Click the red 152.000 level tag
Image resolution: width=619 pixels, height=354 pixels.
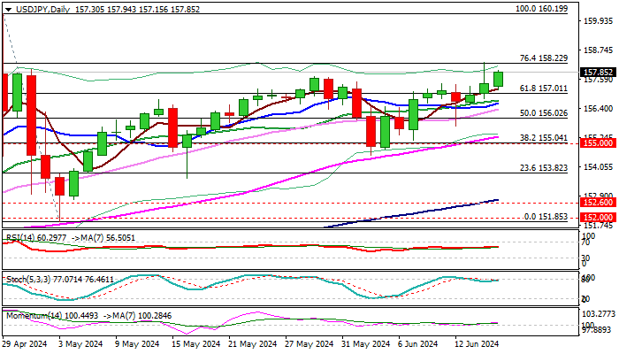(597, 218)
